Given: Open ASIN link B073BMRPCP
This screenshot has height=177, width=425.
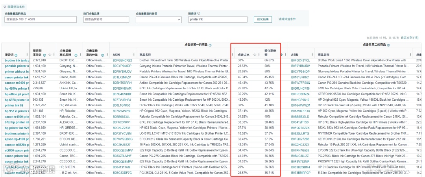Looking at the screenshot, I should pos(301,173).
